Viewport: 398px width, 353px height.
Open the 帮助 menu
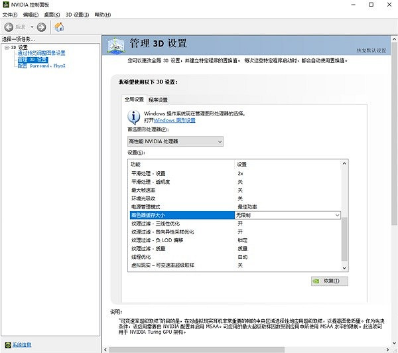[x=103, y=15]
